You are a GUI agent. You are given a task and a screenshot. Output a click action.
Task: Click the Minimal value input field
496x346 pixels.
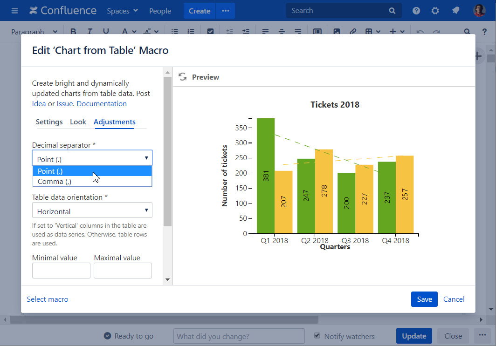pos(61,271)
